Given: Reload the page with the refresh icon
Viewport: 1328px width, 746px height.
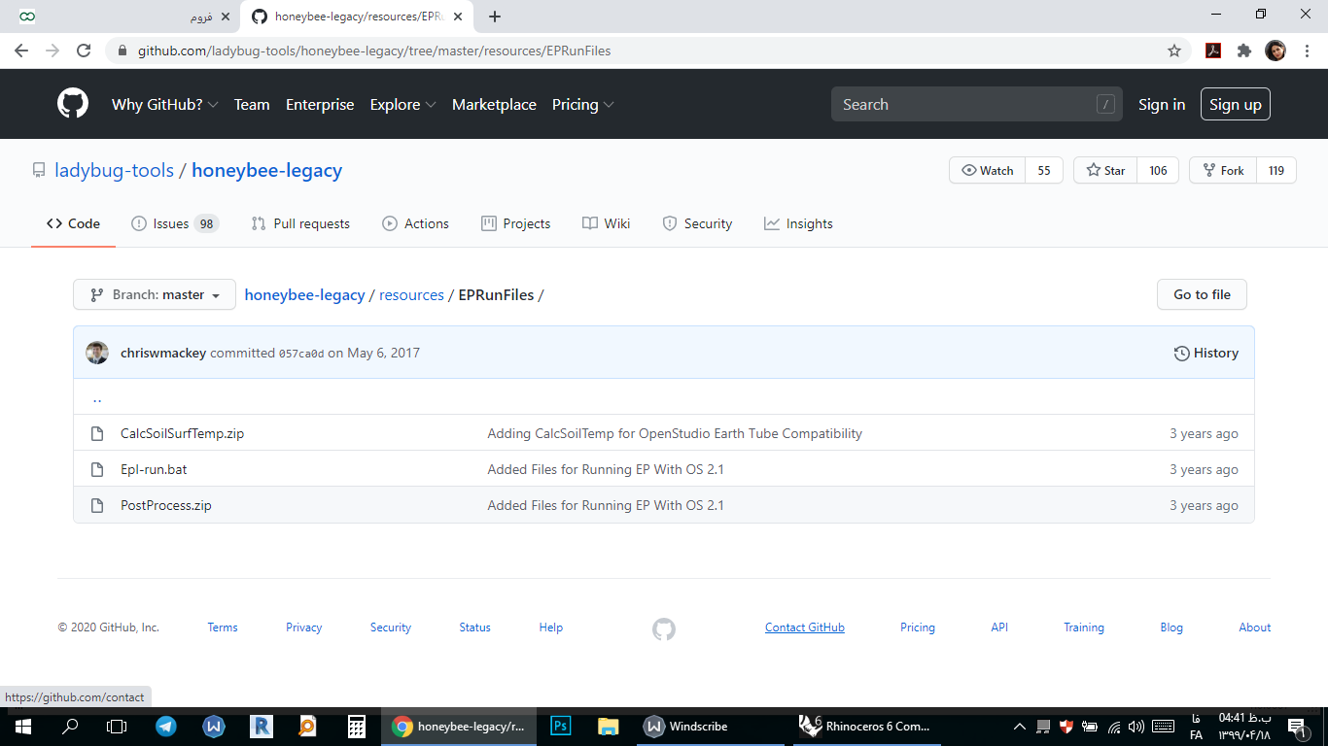Looking at the screenshot, I should (84, 51).
